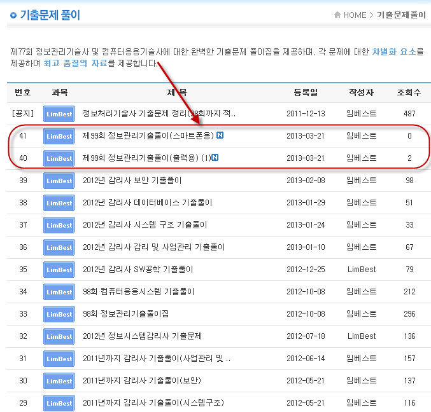This screenshot has width=431, height=412.
Task: Click LimBest badge in row 32
Action: click(59, 336)
